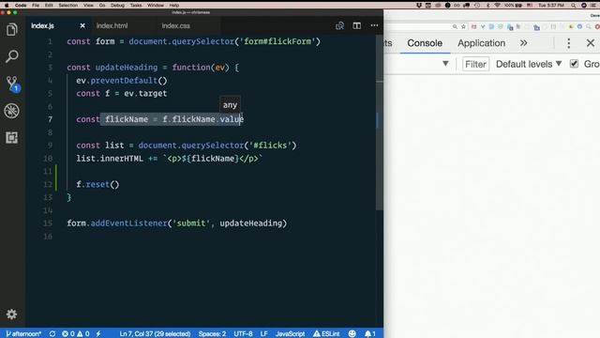Viewport: 600px width, 338px height.
Task: Click the 'form#flickForm' string on line 1
Action: (277, 41)
